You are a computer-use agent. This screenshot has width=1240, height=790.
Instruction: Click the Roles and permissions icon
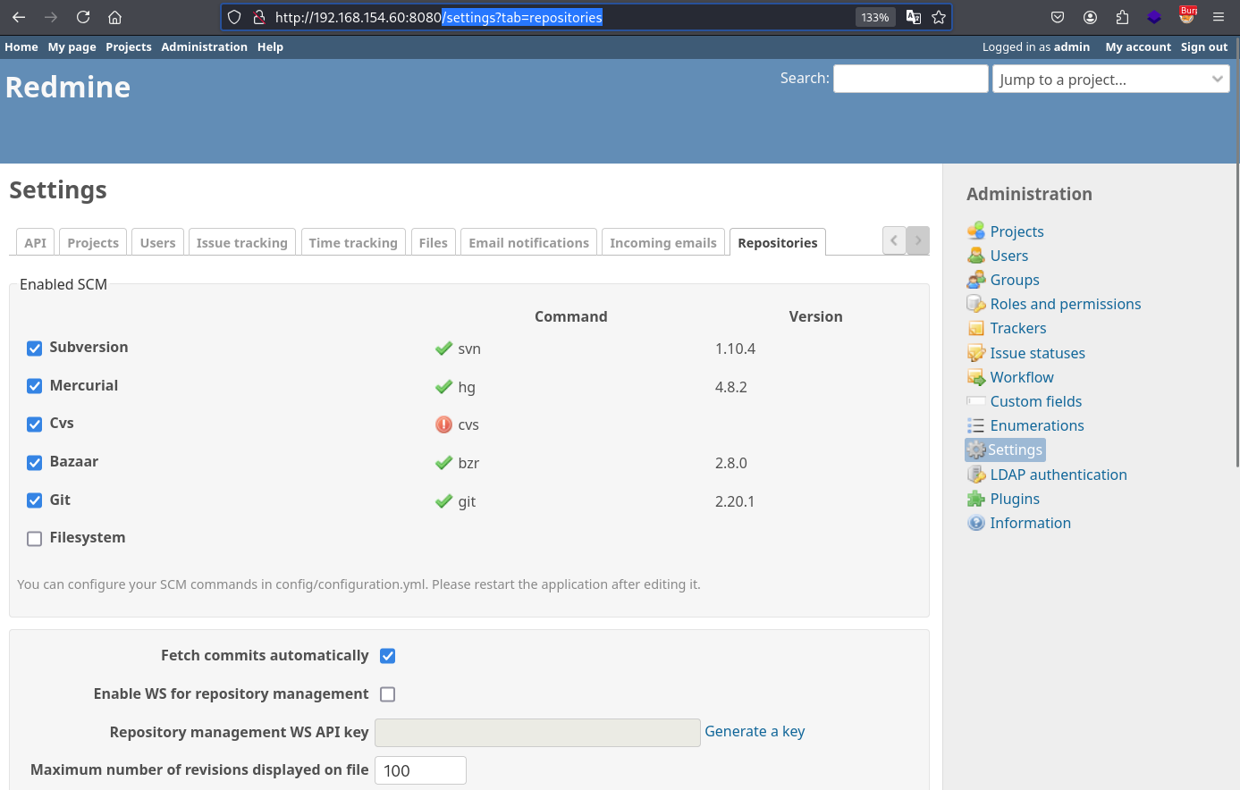click(976, 304)
